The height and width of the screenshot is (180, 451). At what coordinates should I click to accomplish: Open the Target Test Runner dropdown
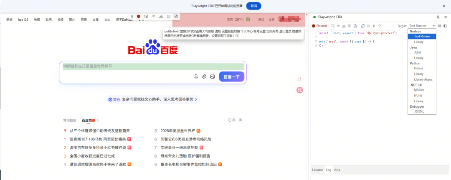click(x=422, y=26)
